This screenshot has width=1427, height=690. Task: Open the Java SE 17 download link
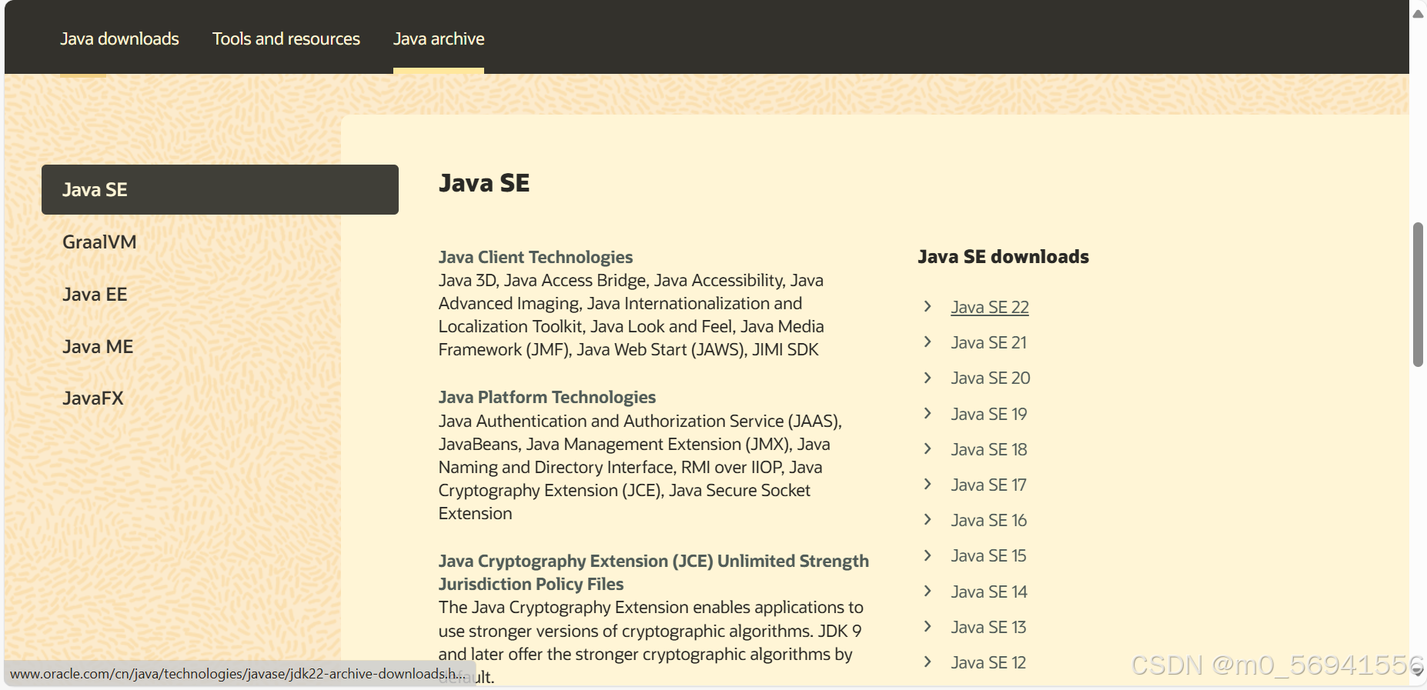(989, 485)
